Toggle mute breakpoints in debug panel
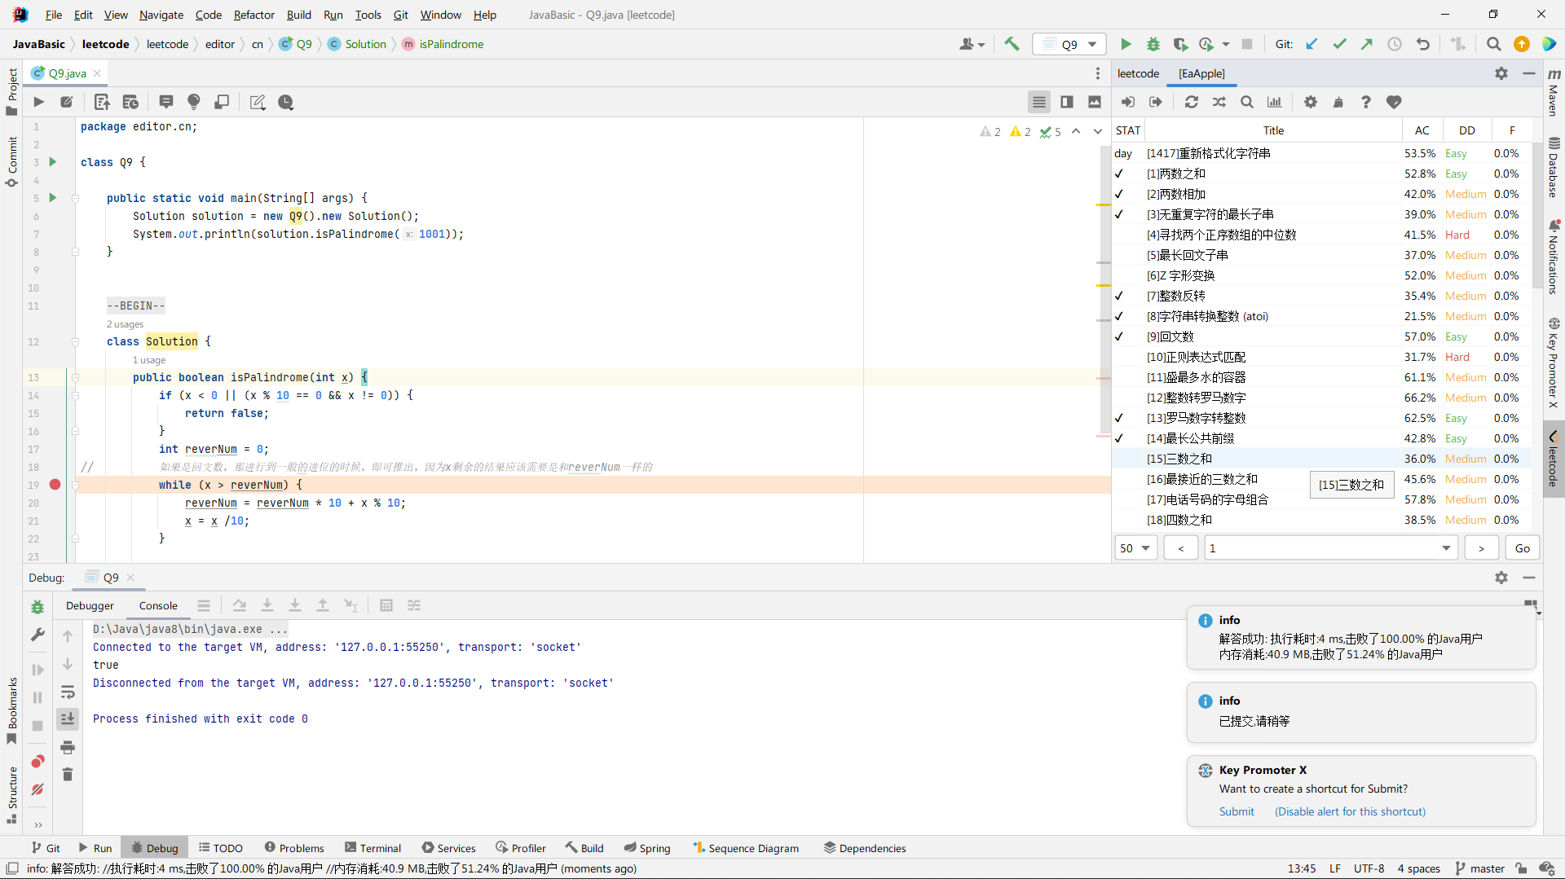 [37, 789]
